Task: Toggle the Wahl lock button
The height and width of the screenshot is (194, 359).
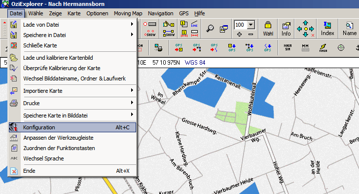Action: [268, 29]
